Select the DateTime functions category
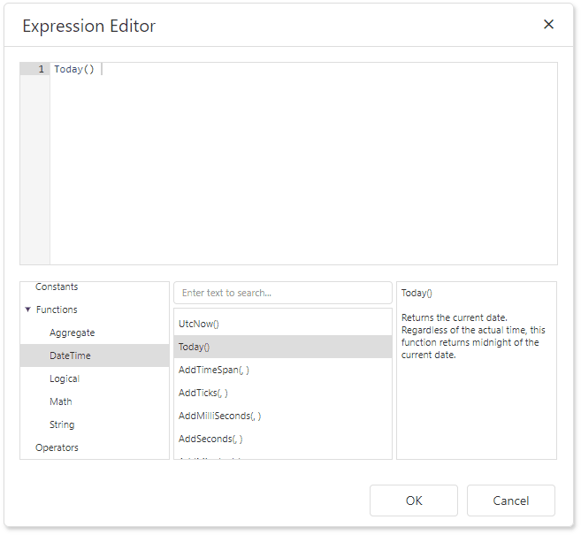This screenshot has width=581, height=535. pos(70,355)
